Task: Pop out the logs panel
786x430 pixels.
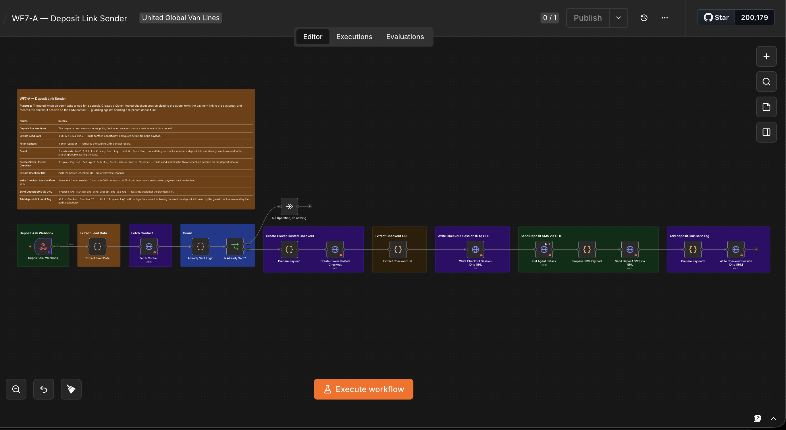Action: pos(757,419)
